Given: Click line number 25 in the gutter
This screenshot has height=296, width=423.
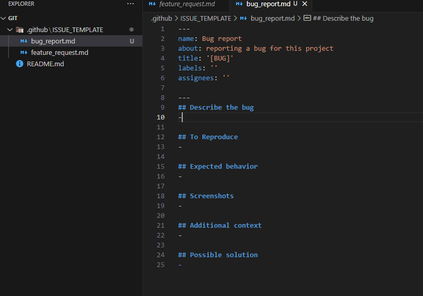Looking at the screenshot, I should pyautogui.click(x=161, y=265).
